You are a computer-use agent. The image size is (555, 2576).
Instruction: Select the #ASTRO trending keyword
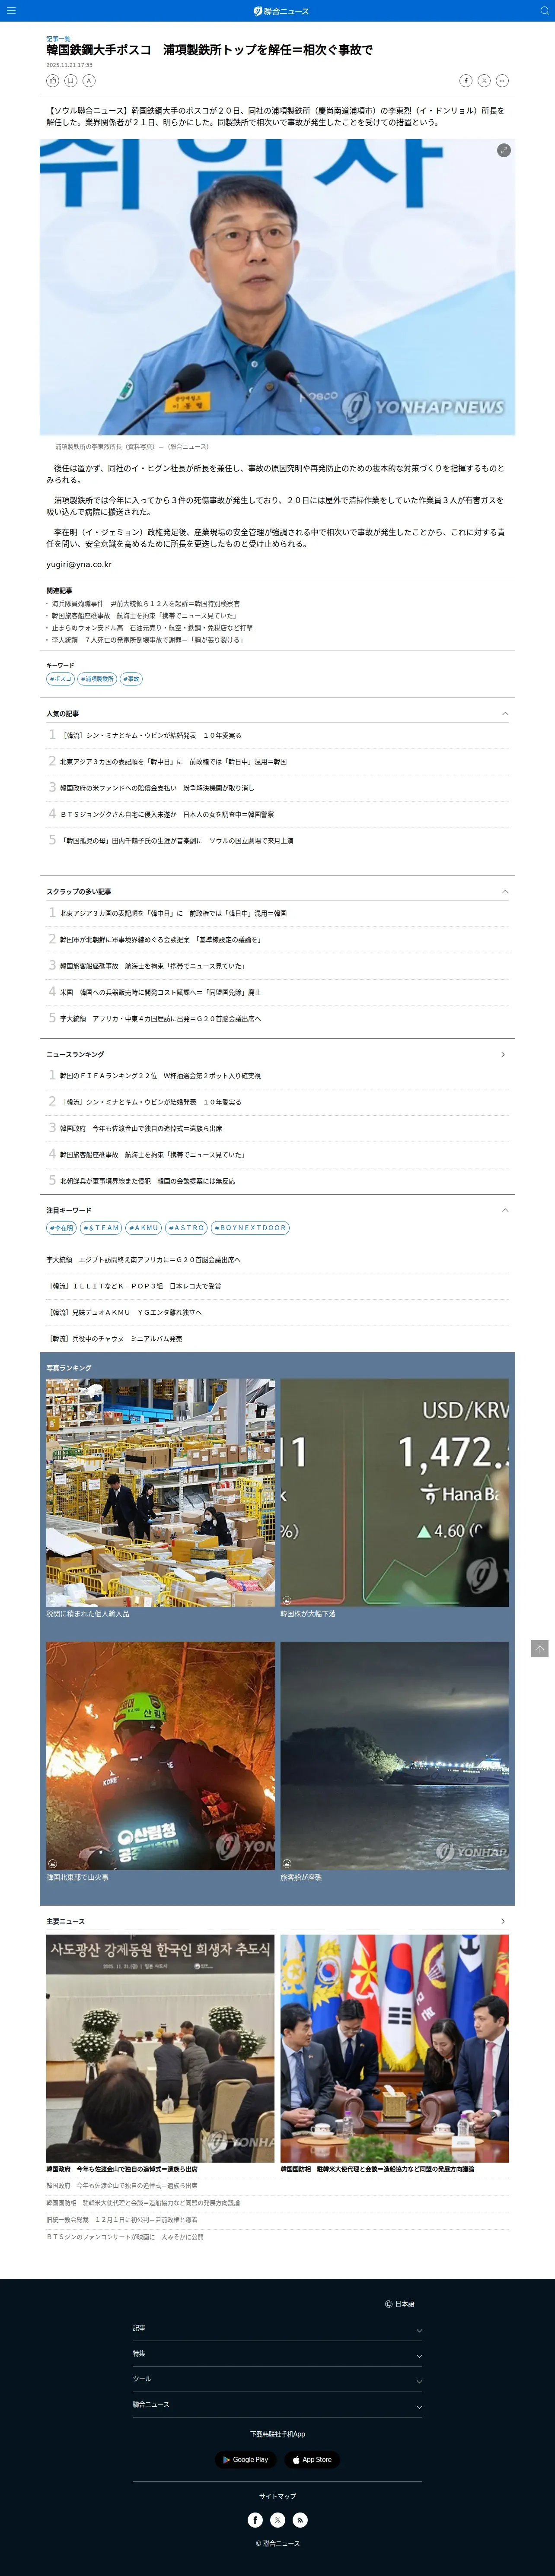pyautogui.click(x=186, y=1228)
